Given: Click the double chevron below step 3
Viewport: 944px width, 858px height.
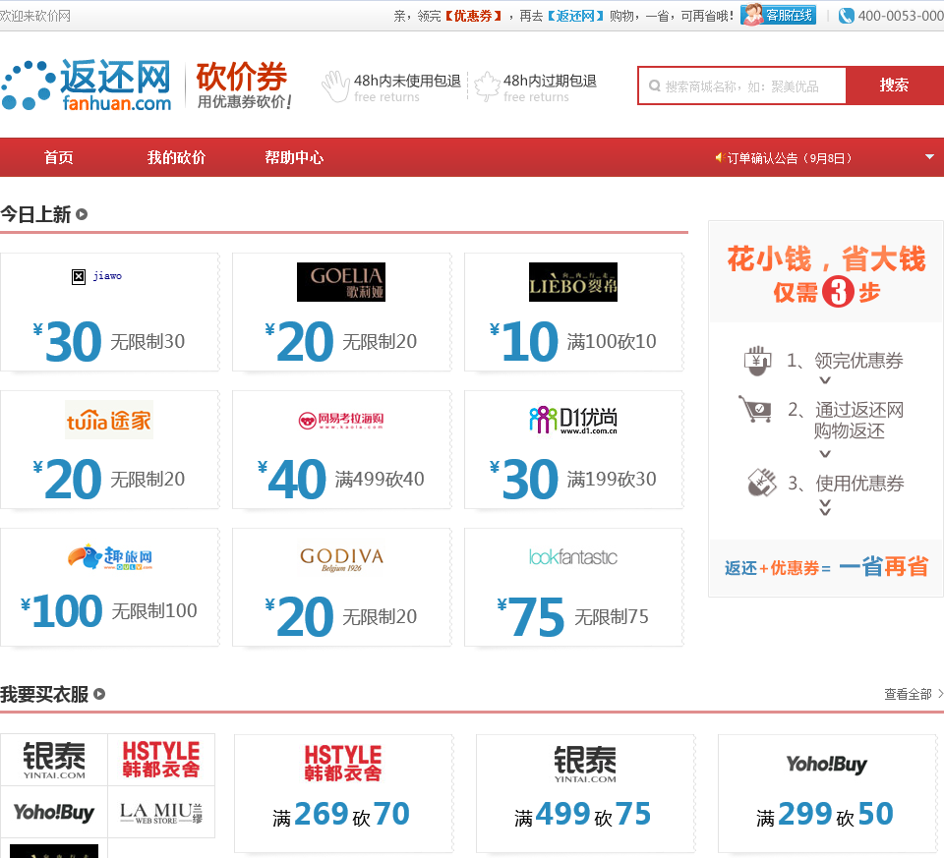Looking at the screenshot, I should (x=825, y=507).
